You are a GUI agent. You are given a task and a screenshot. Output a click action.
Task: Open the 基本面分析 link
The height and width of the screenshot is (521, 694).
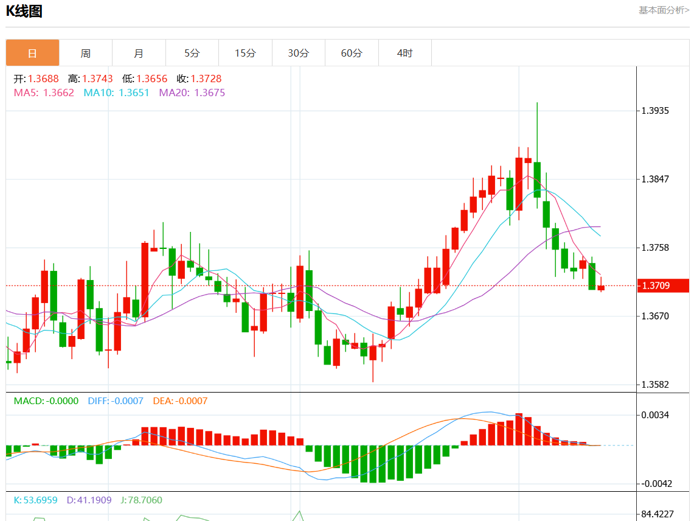click(x=664, y=10)
